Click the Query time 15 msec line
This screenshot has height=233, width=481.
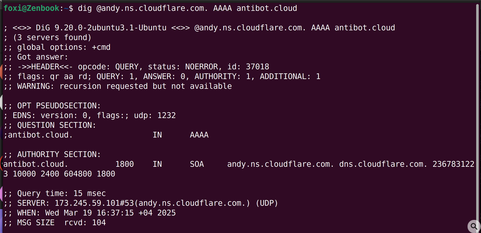pyautogui.click(x=55, y=193)
